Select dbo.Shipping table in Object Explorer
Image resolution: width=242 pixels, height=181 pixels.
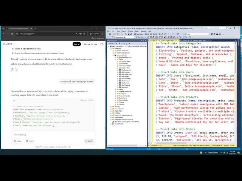coord(126,85)
